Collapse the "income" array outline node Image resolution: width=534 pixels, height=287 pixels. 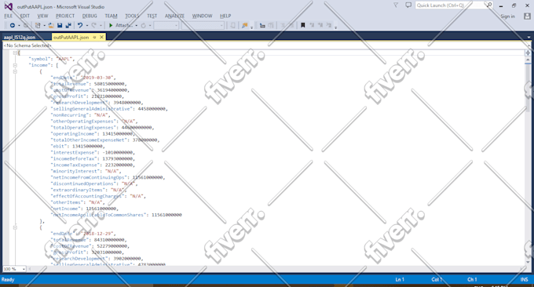(x=15, y=65)
